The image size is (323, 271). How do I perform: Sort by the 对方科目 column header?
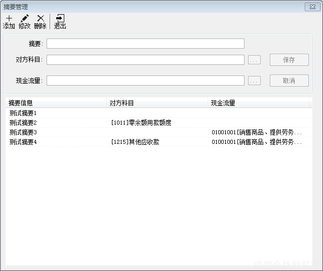click(x=157, y=103)
